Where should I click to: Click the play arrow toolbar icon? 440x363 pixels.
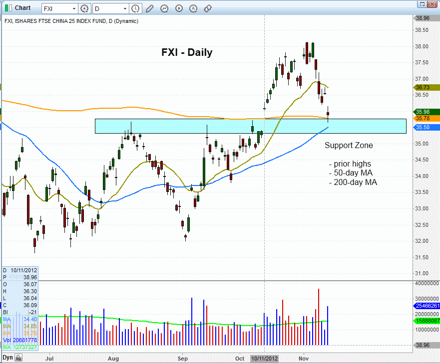[178, 8]
